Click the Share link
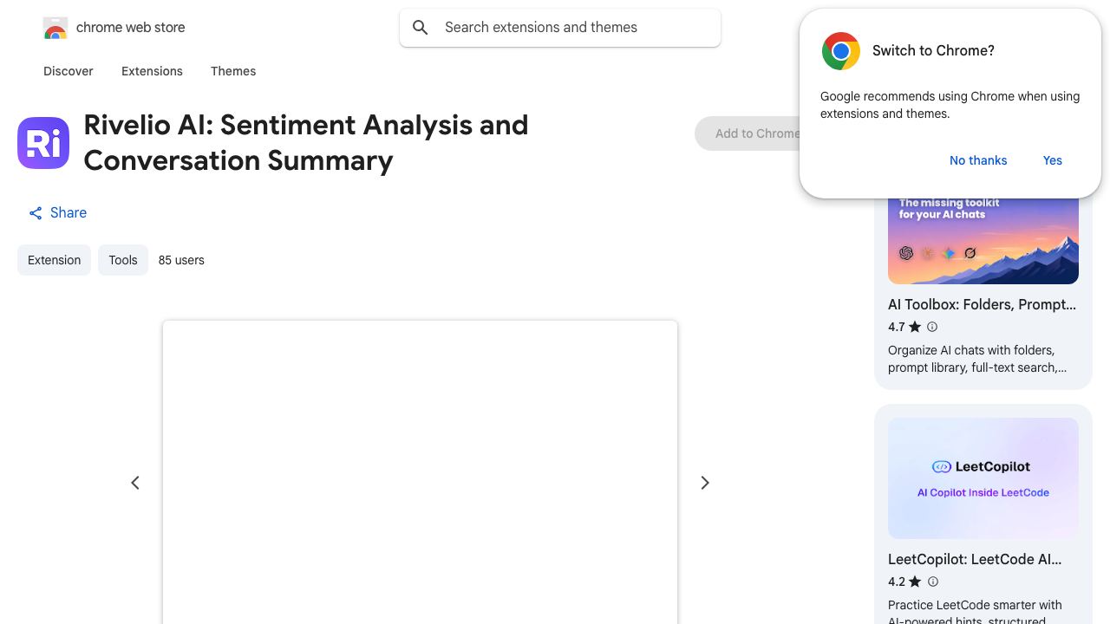This screenshot has width=1110, height=624. pyautogui.click(x=57, y=213)
